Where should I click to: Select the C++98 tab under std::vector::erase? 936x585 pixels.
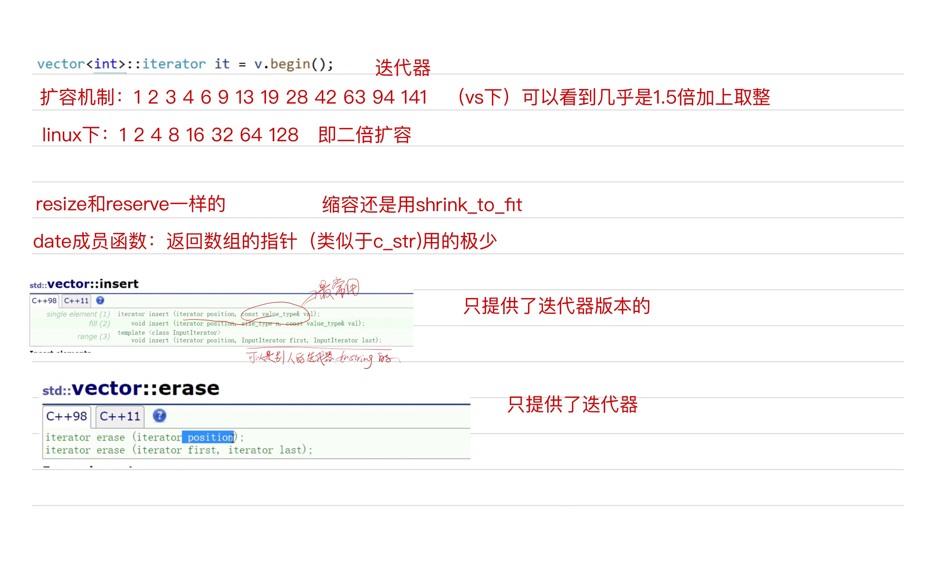[67, 417]
